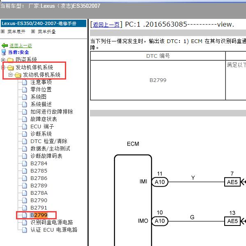Open the DTC 检查/清除 page

49,141
